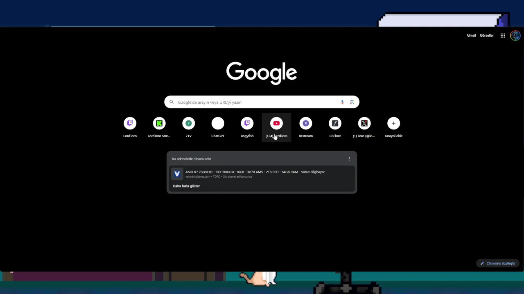Click the Chrome'u özelleştir button
524x294 pixels.
(x=498, y=263)
